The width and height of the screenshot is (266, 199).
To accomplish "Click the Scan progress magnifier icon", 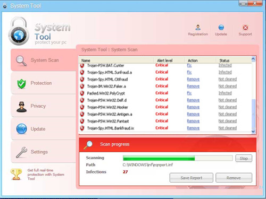I will pos(88,145).
